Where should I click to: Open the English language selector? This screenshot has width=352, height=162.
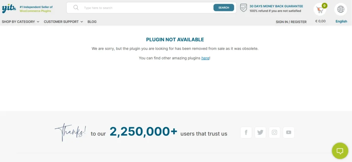point(341,21)
